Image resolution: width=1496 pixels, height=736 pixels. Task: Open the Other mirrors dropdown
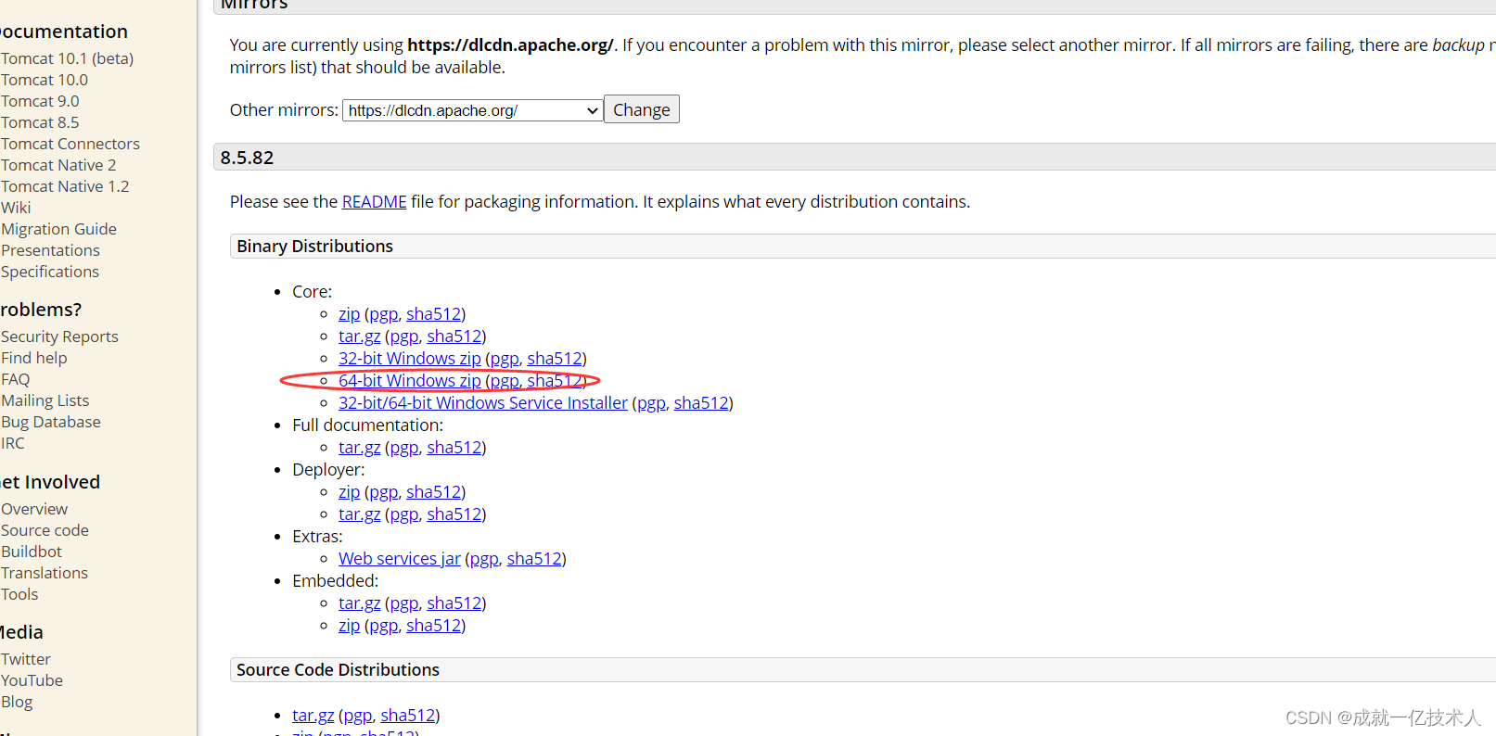(473, 110)
